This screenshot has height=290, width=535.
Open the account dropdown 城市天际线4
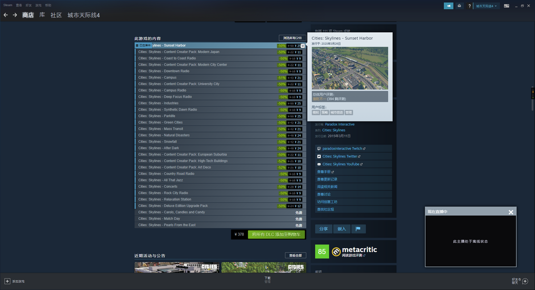click(486, 6)
